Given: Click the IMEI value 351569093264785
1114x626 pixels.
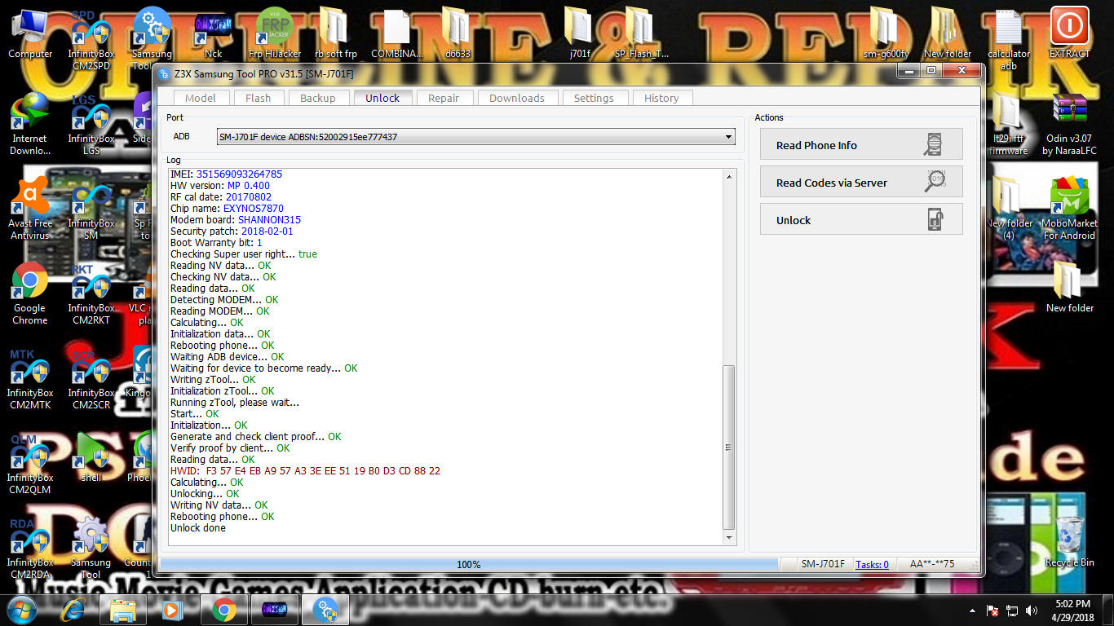Looking at the screenshot, I should 239,174.
